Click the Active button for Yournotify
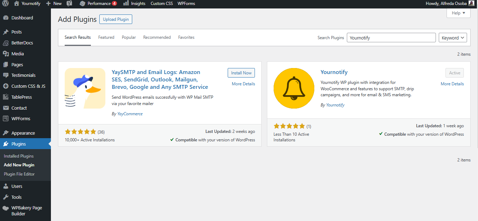The image size is (478, 221). pos(455,73)
